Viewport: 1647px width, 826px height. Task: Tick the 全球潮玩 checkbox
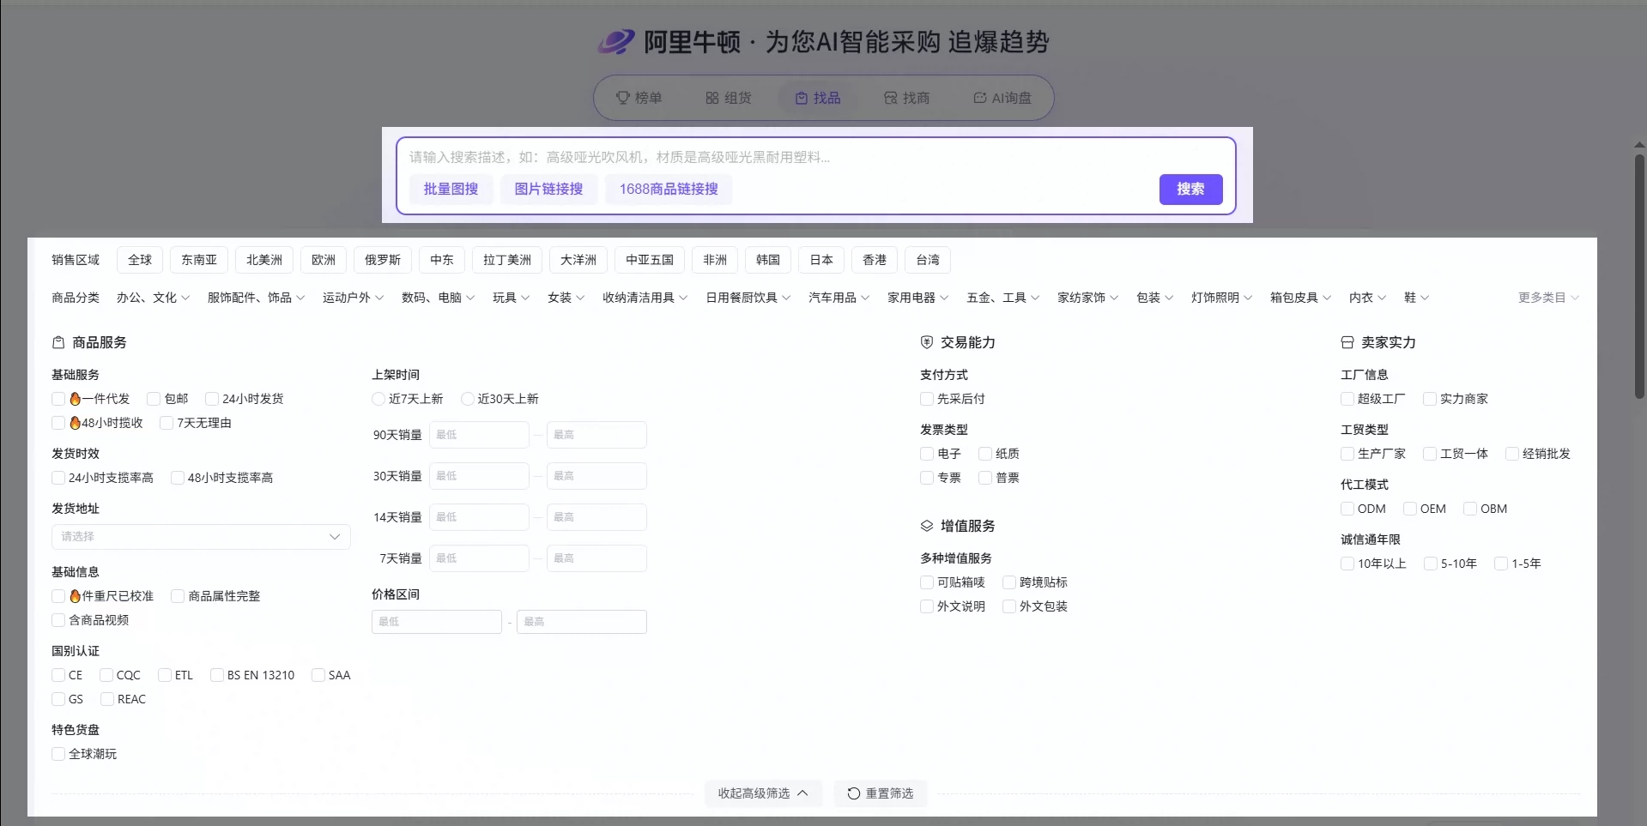58,754
